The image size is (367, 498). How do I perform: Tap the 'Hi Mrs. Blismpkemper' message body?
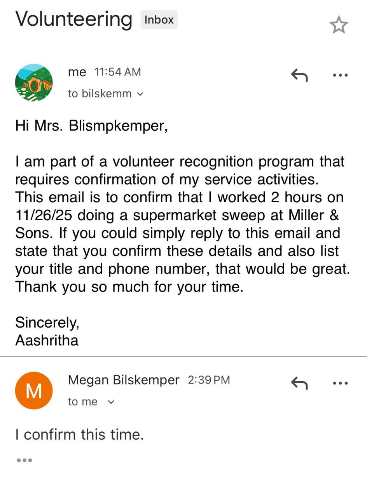(x=91, y=126)
